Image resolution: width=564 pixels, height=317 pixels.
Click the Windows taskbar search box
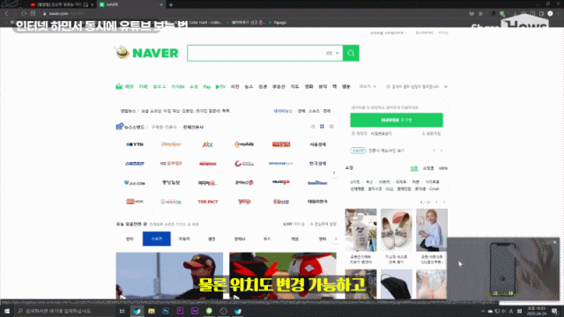(64, 311)
